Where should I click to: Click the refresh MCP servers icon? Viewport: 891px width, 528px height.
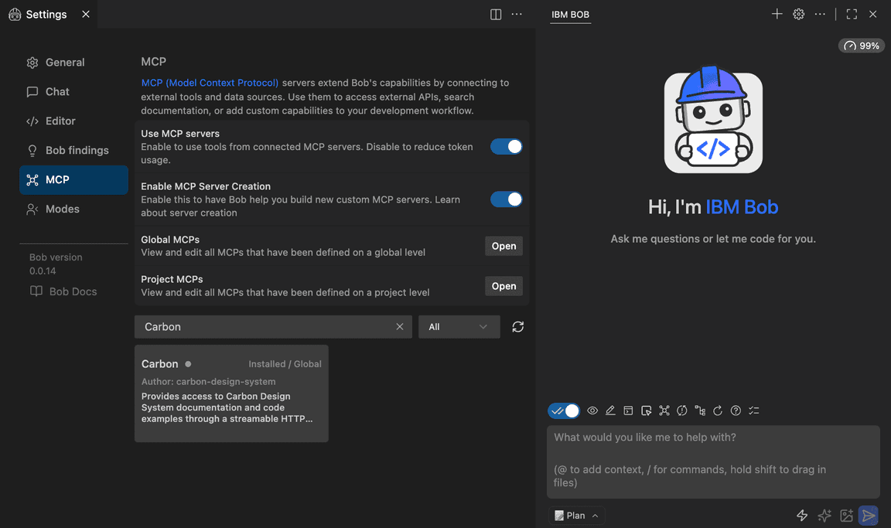point(517,327)
